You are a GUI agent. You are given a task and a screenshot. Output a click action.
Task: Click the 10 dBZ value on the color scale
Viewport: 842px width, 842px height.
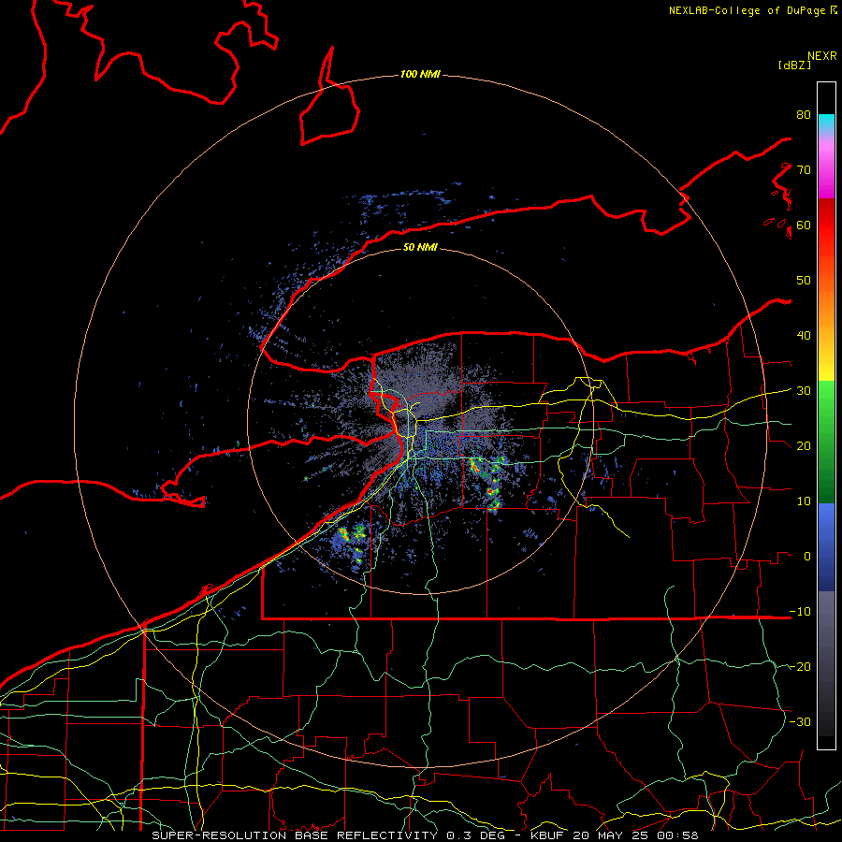pyautogui.click(x=804, y=501)
